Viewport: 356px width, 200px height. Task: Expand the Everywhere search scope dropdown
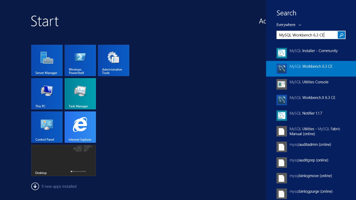[289, 25]
